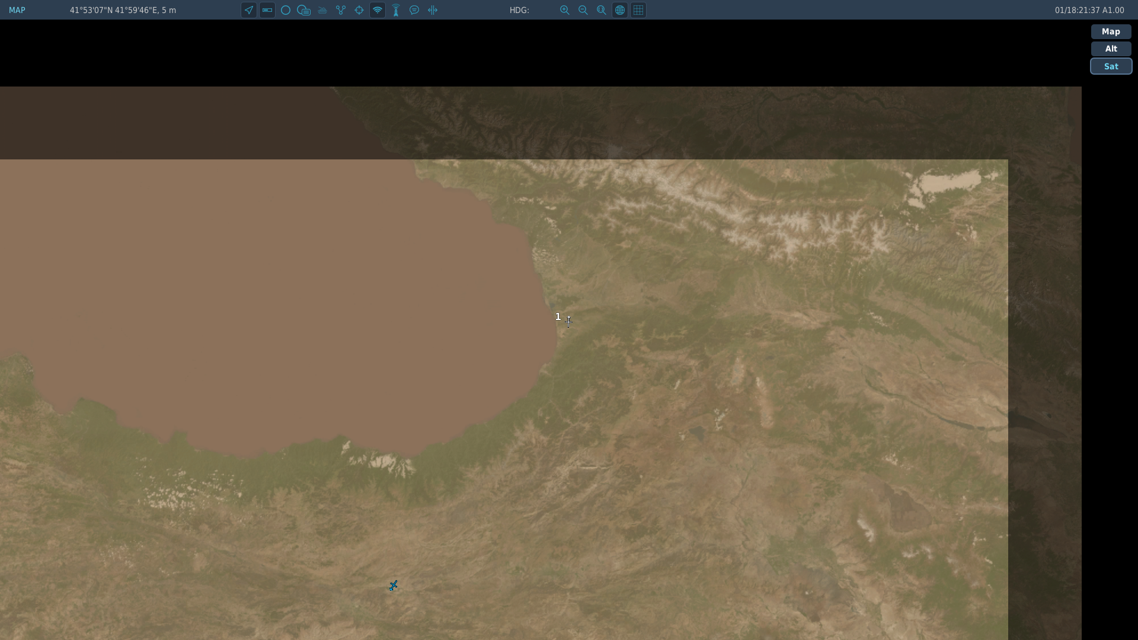
Task: Click the coordinates readout 41°53'07"N
Action: coord(123,10)
